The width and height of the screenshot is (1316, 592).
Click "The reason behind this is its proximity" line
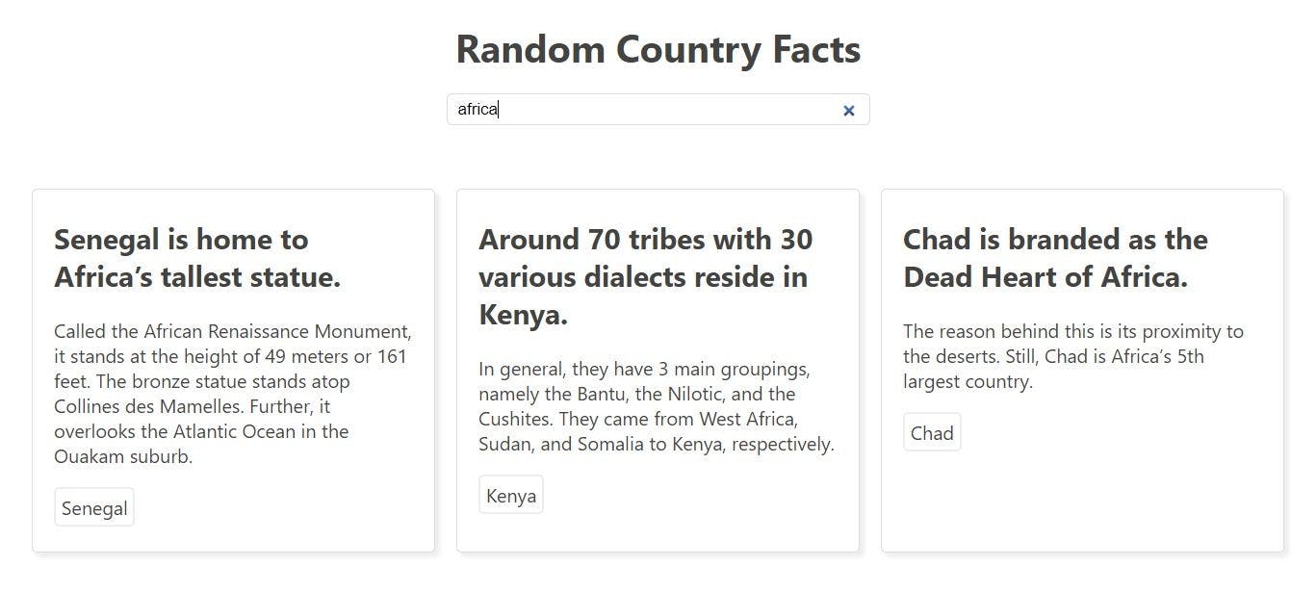pyautogui.click(x=1073, y=331)
